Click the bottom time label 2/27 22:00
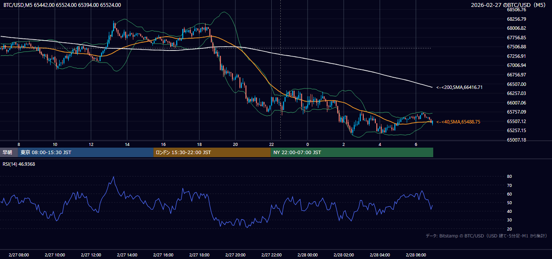Viewport: 552px width, 259px height. click(x=271, y=255)
